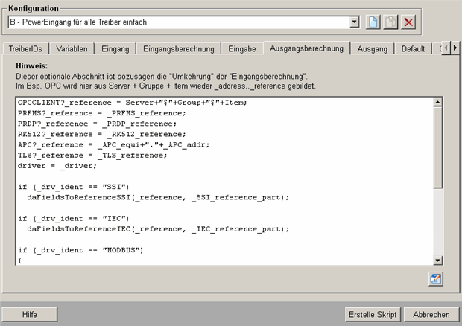Go to the Eingangsberechnung tab
The height and width of the screenshot is (326, 462).
179,49
